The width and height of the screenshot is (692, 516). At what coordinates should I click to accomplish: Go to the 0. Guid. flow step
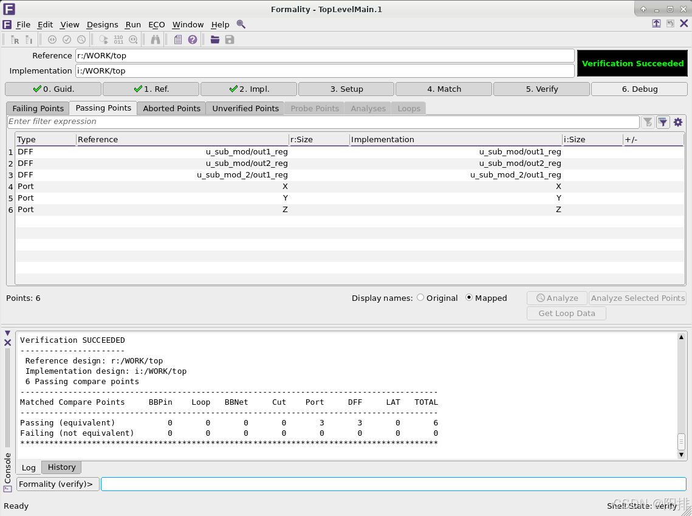click(53, 89)
